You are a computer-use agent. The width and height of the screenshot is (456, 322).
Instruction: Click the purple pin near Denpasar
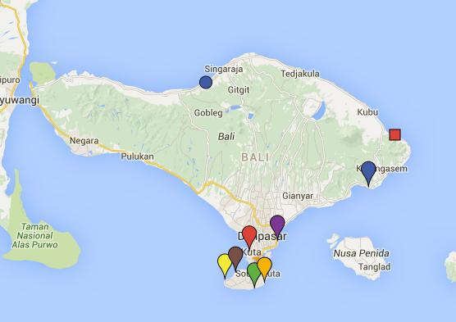[277, 227]
